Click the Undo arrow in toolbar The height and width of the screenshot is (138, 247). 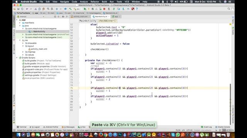point(27,9)
